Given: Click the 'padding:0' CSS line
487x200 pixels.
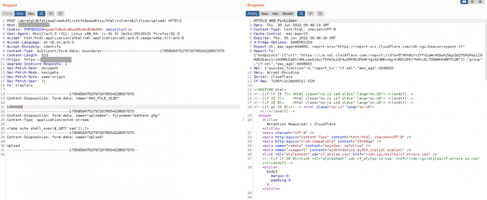Looking at the screenshot, I should (281, 180).
